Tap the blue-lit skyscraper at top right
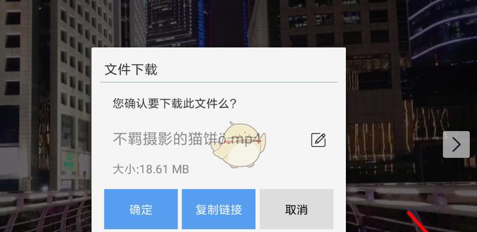The height and width of the screenshot is (232, 477). click(x=442, y=30)
